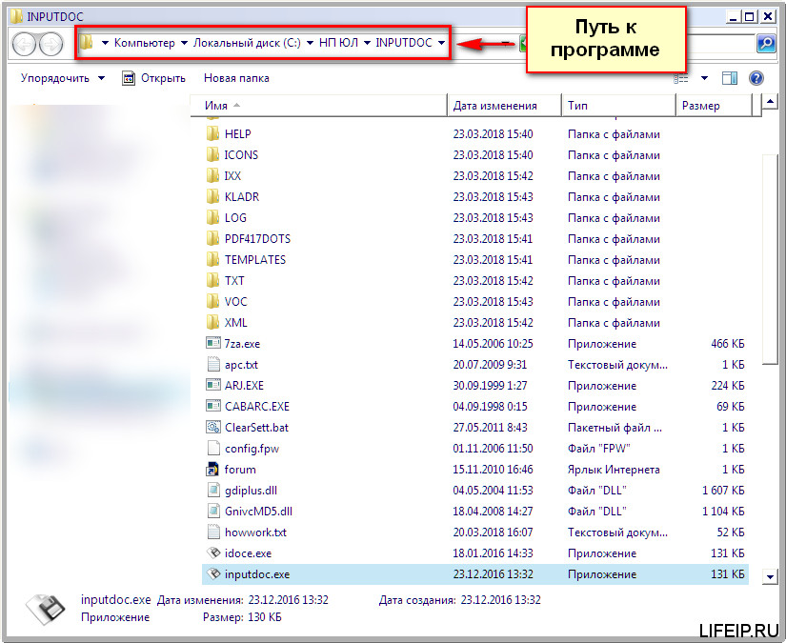Click Компьютер in the address path

tap(145, 43)
